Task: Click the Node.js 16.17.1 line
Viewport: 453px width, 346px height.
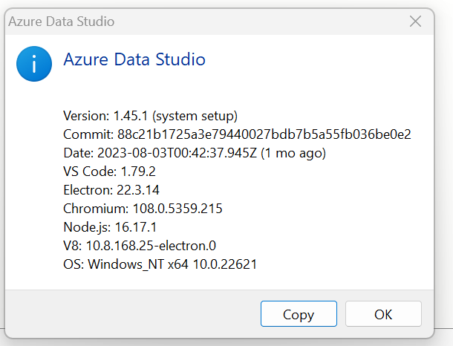Action: 109,227
